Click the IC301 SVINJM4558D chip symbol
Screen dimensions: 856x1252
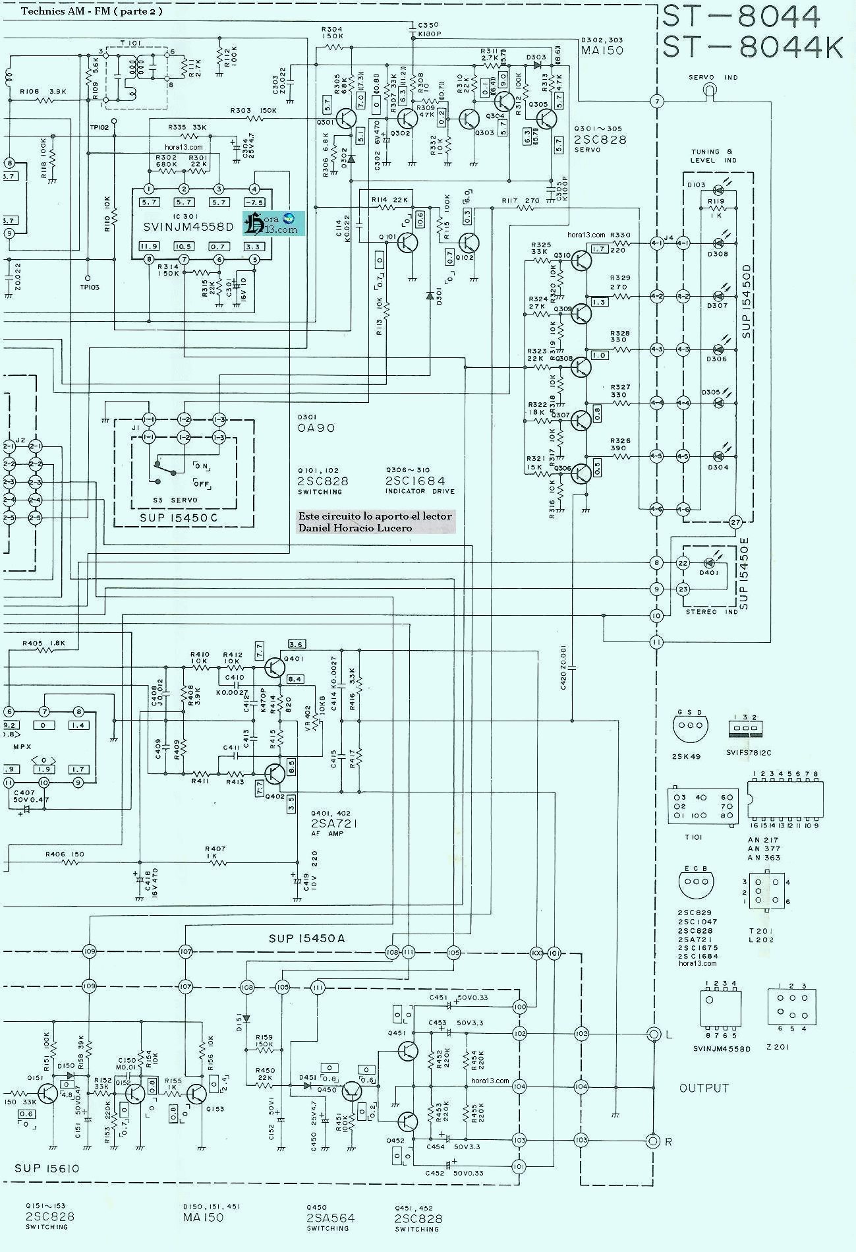tap(202, 225)
